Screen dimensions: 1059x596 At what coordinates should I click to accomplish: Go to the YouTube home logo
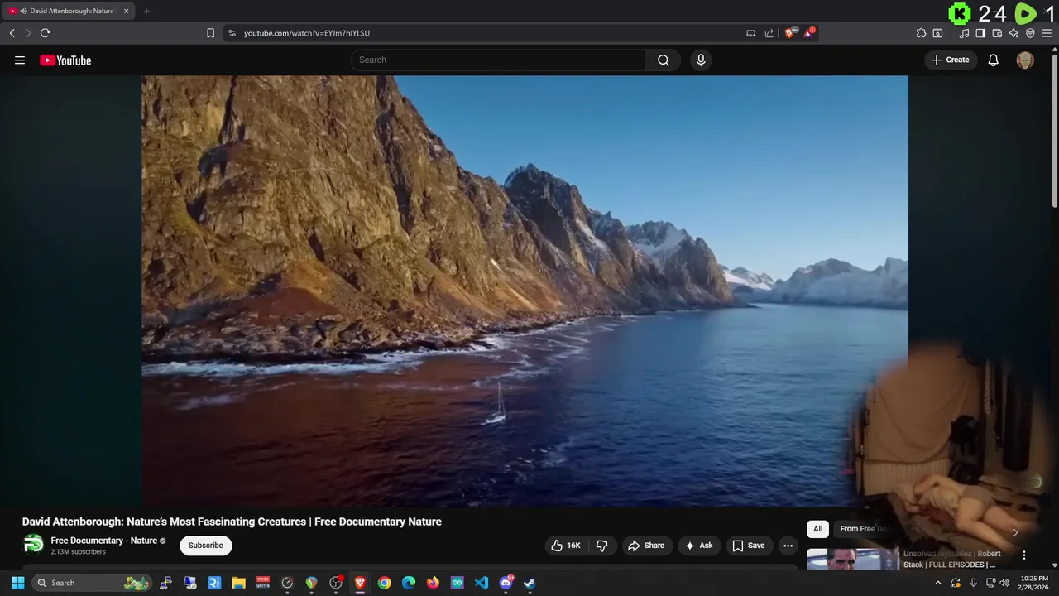click(65, 60)
